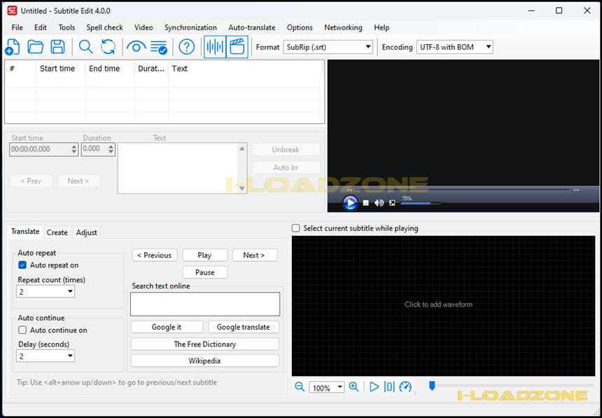
Task: Zoom in the waveform with plus magnifier
Action: click(353, 386)
